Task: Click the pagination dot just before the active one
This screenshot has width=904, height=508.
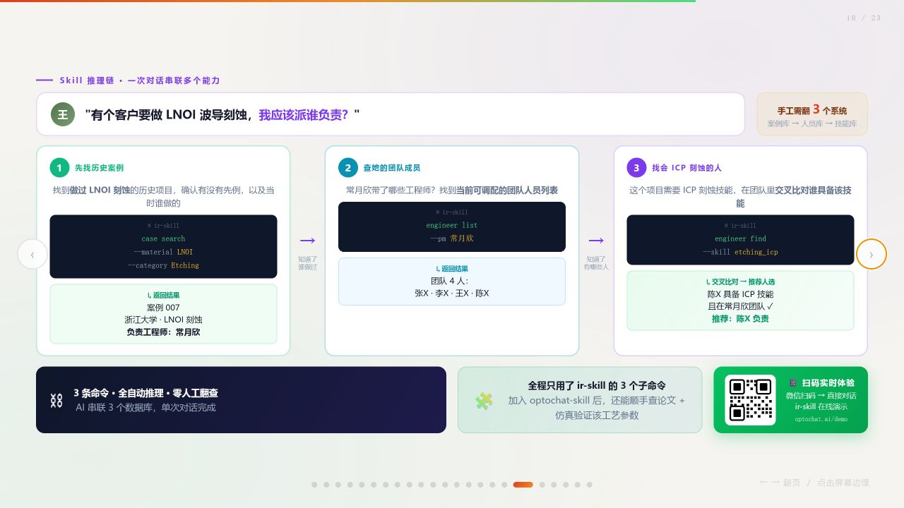Action: [504, 485]
